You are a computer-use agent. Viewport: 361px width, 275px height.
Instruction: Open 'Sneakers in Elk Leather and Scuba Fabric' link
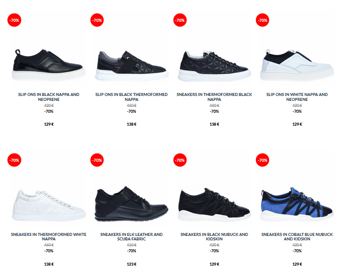point(131,236)
